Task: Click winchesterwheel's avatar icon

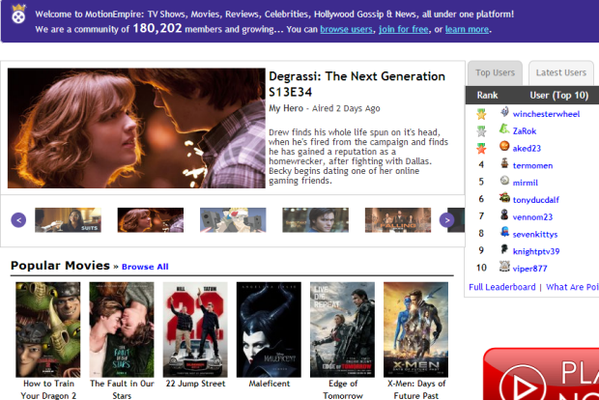Action: coord(504,112)
